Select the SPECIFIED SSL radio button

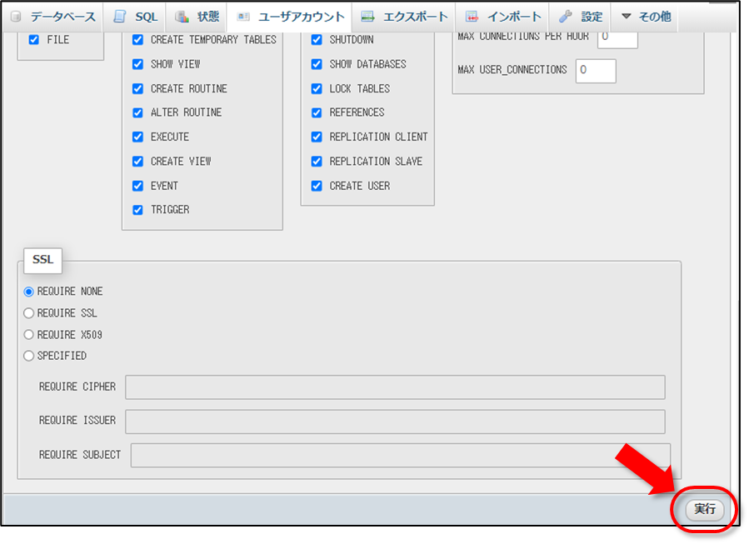tap(29, 356)
